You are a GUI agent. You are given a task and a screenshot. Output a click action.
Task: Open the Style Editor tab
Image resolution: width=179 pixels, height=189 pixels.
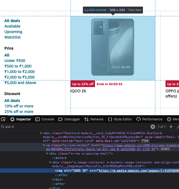tap(120, 119)
